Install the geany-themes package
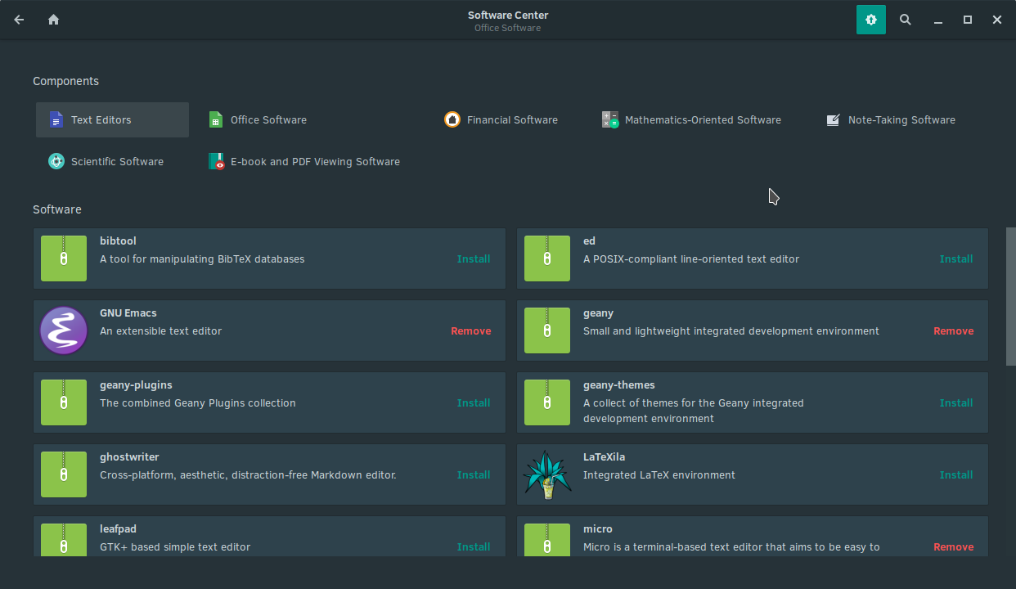This screenshot has height=589, width=1016. click(x=956, y=402)
